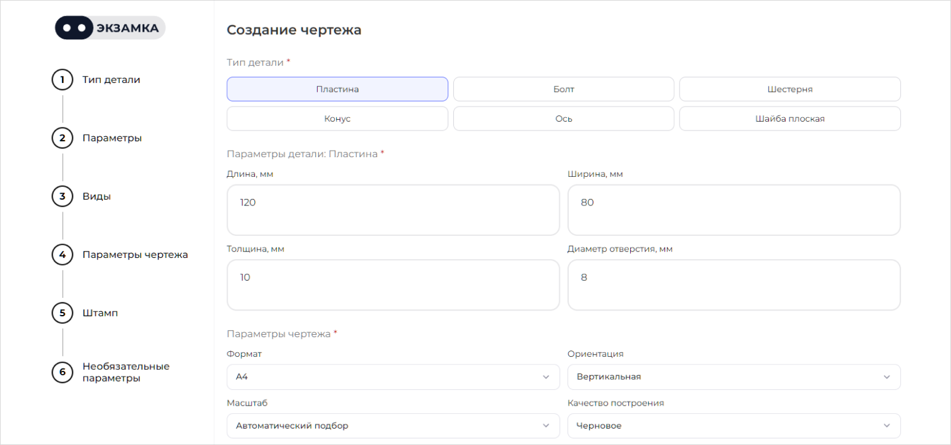951x445 pixels.
Task: Open step 3 Виды
Action: (x=96, y=197)
